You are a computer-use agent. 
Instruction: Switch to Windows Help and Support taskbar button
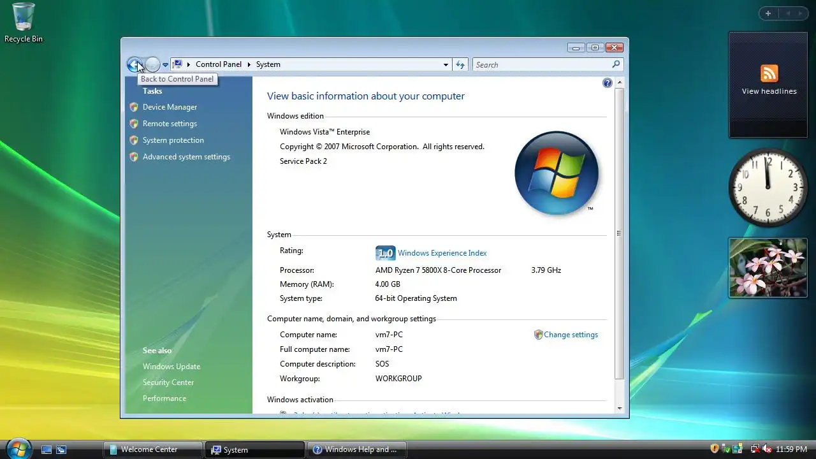point(357,449)
